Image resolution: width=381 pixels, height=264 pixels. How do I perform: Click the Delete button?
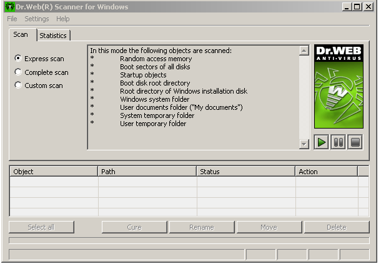tap(337, 227)
